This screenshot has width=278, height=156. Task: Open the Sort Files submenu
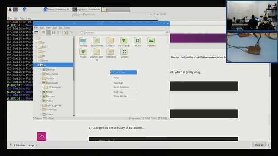tap(123, 92)
